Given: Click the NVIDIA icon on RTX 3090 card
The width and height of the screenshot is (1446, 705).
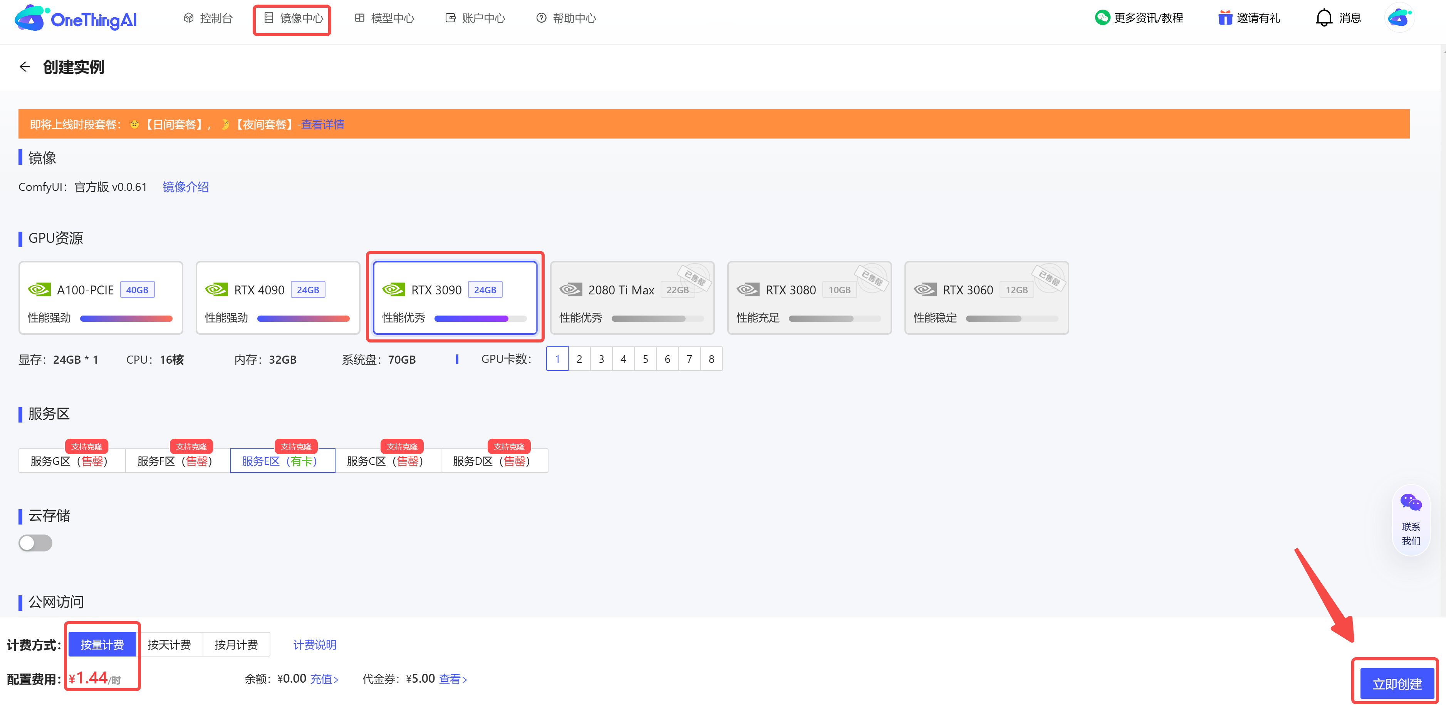Looking at the screenshot, I should pyautogui.click(x=394, y=289).
